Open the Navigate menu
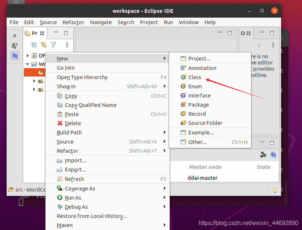302x230 pixels. (101, 22)
